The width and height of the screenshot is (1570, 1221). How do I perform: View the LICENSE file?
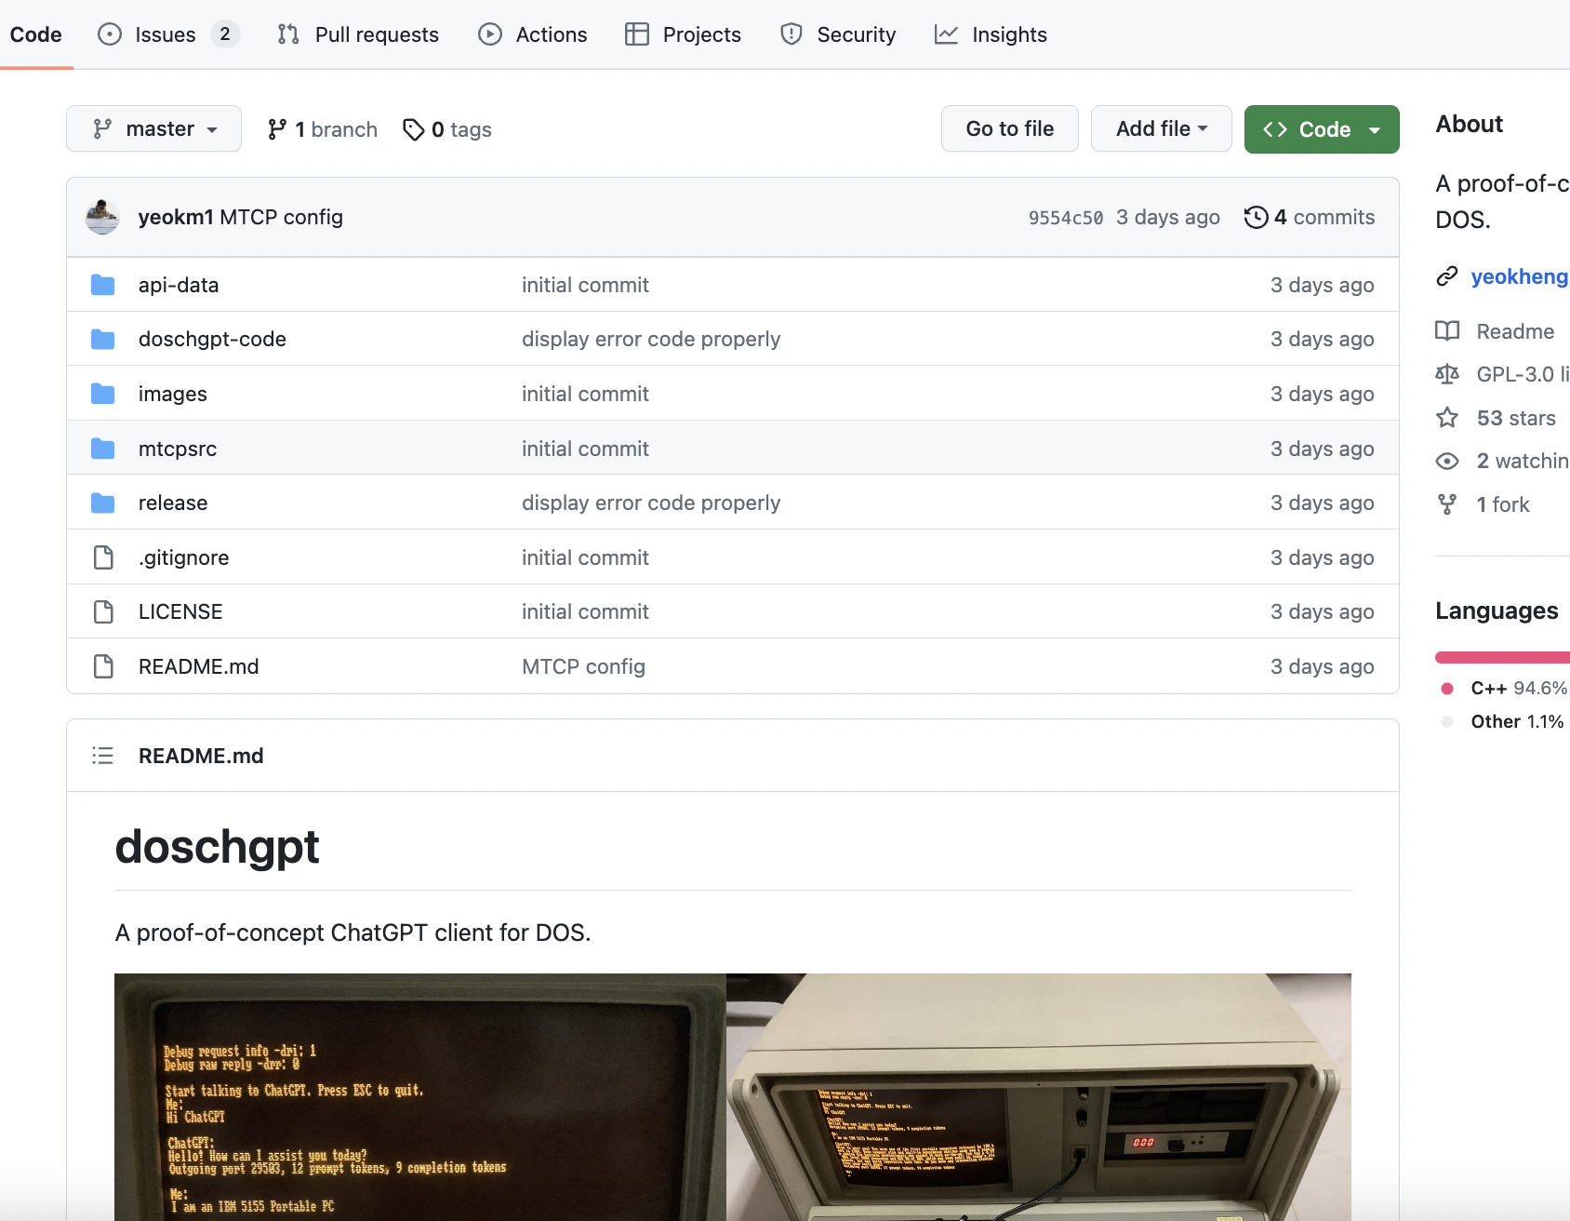[180, 611]
